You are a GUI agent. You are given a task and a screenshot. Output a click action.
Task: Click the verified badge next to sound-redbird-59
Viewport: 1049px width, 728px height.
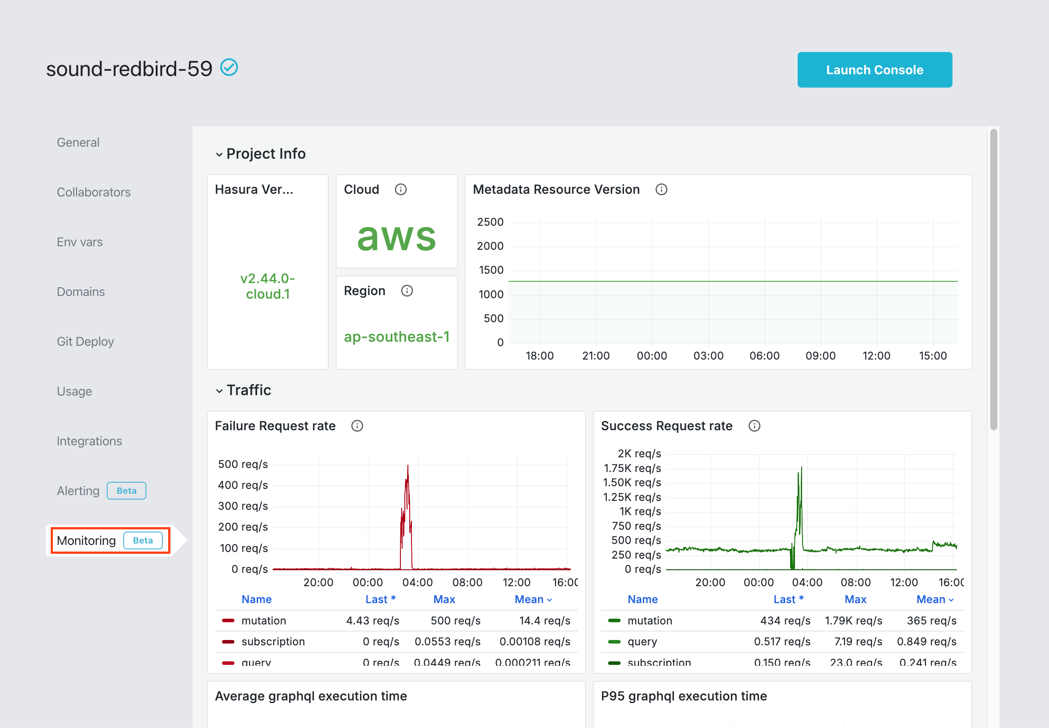(x=229, y=67)
